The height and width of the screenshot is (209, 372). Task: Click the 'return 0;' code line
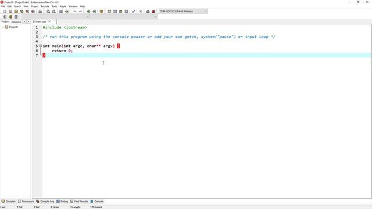[62, 51]
